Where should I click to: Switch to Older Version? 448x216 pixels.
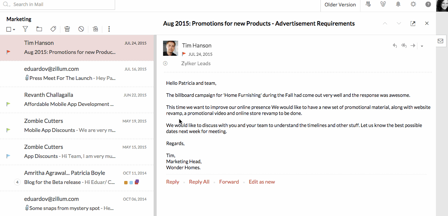coord(340,5)
